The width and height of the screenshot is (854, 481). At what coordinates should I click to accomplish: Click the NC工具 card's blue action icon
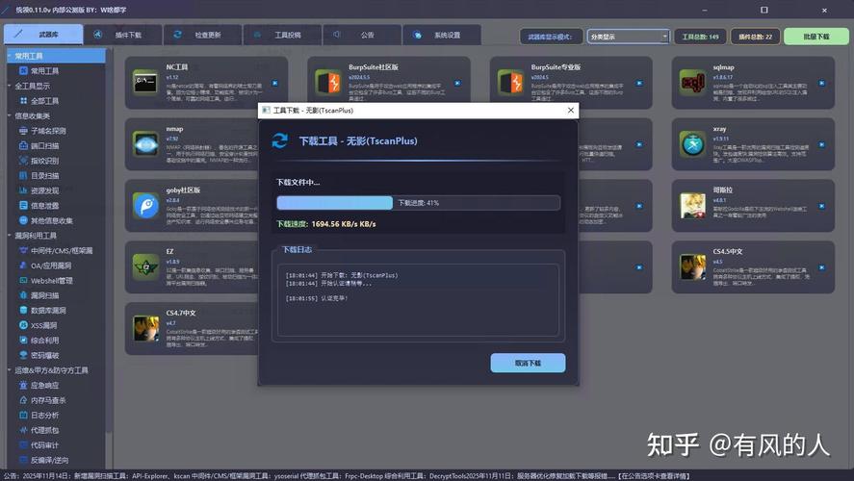click(275, 84)
